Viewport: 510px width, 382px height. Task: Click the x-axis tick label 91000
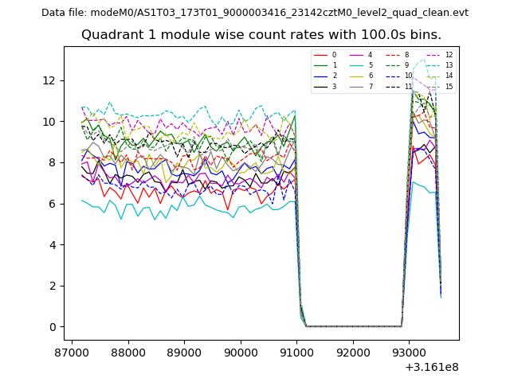click(x=296, y=353)
